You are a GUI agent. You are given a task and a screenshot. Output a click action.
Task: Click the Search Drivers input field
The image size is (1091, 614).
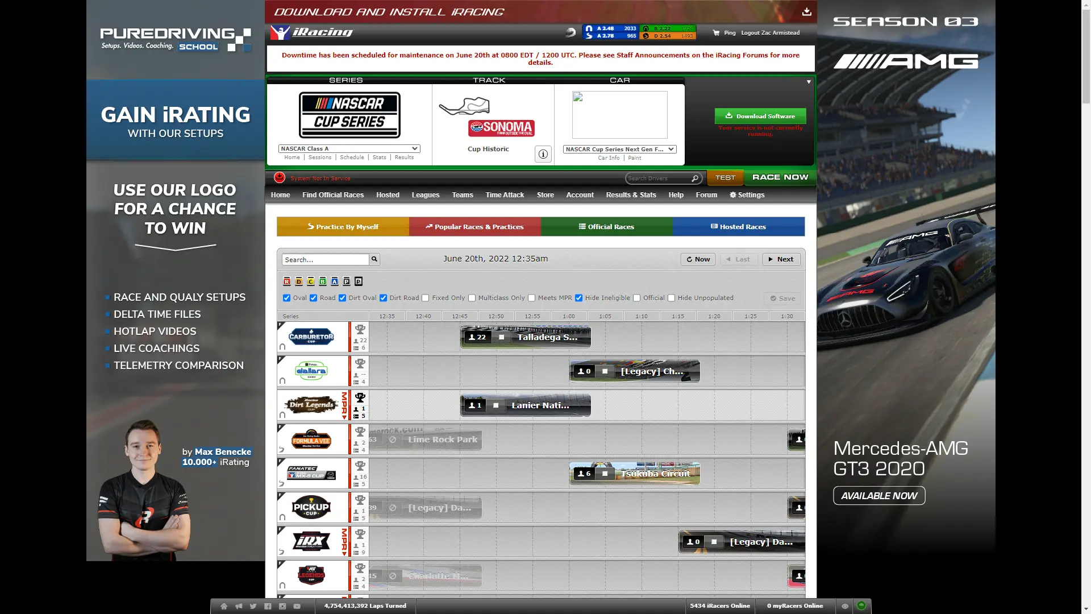tap(658, 179)
